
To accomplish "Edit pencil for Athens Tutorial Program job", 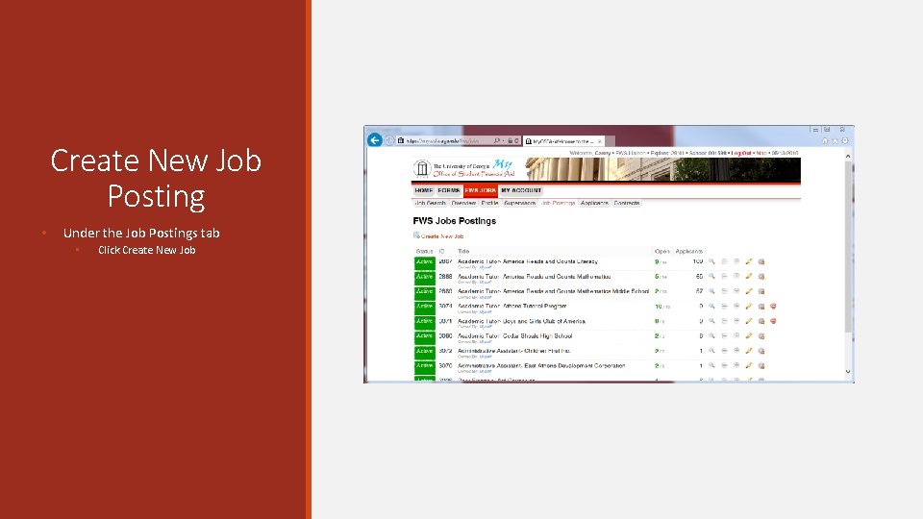I will [749, 307].
